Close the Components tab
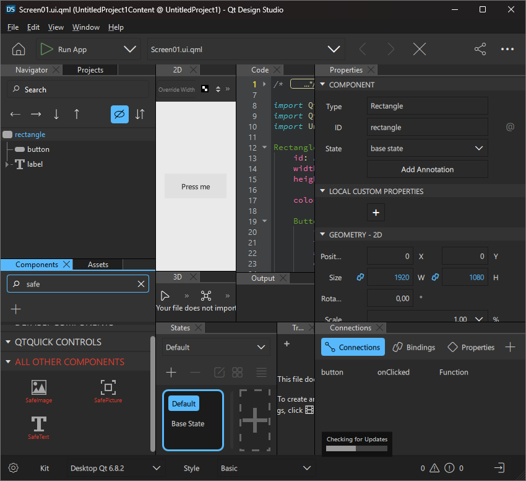Image resolution: width=526 pixels, height=481 pixels. (66, 265)
